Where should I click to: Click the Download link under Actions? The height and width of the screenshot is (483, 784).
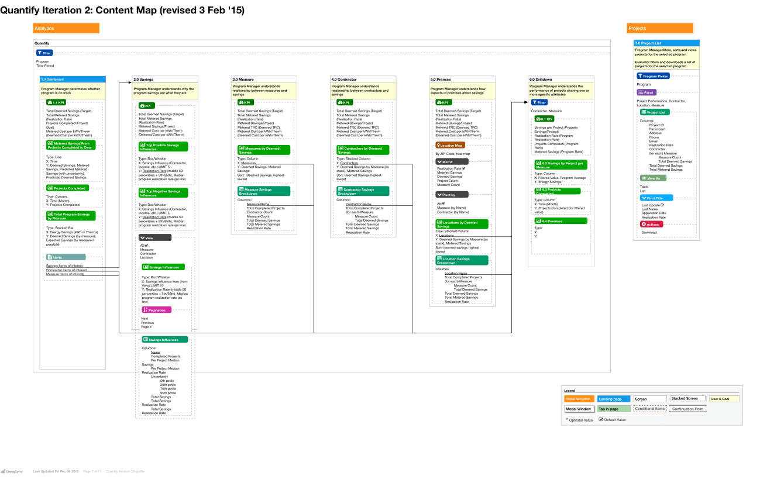[x=650, y=232]
